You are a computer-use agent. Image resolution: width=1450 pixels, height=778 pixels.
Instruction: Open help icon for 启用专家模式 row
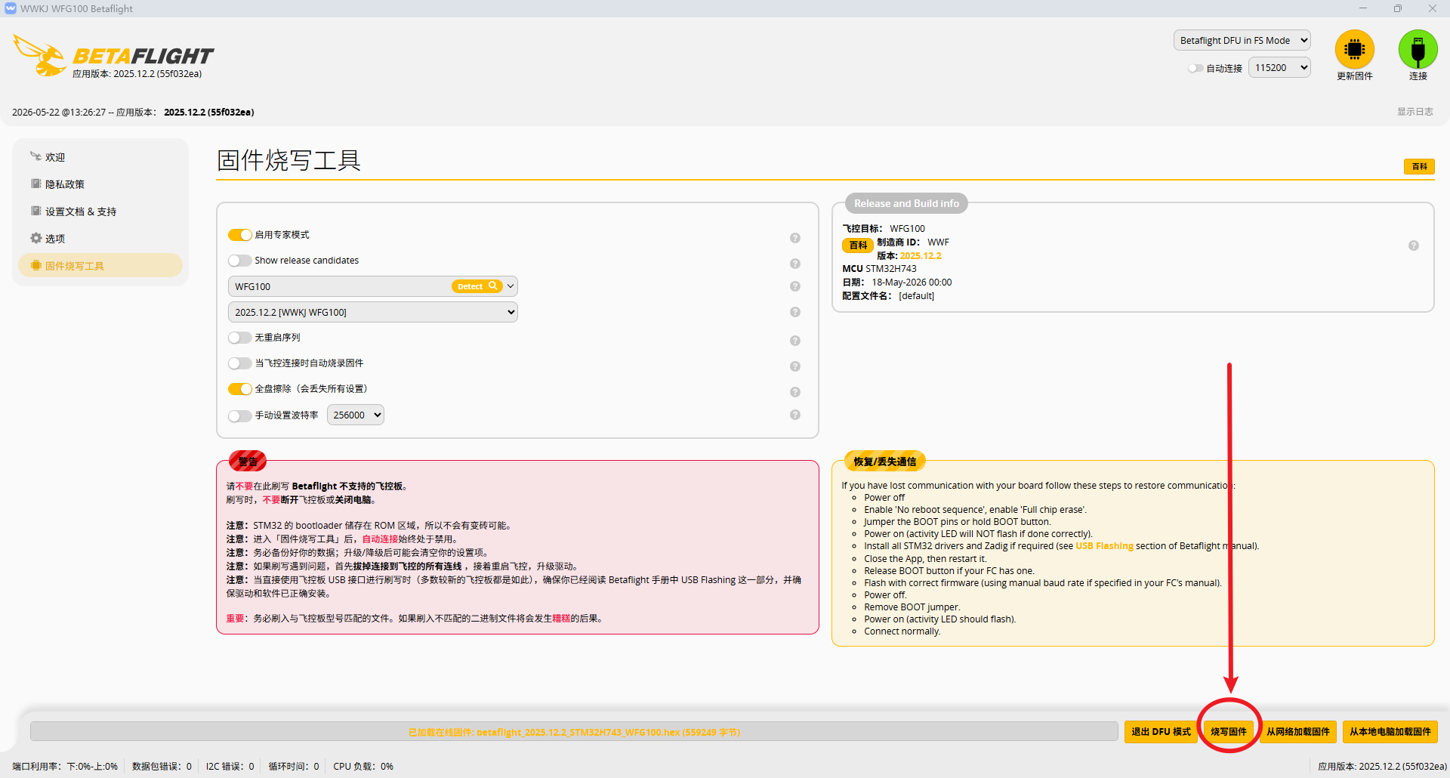coord(795,238)
